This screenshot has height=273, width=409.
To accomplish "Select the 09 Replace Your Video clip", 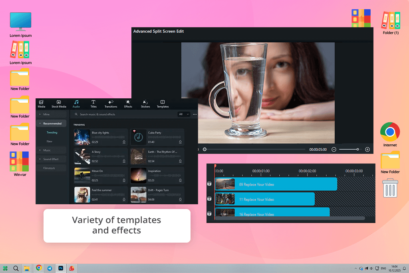I will (x=276, y=184).
